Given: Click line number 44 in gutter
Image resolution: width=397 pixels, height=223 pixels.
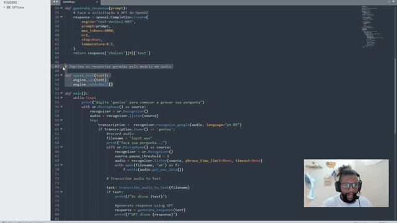Looking at the screenshot, I should click(x=57, y=53).
